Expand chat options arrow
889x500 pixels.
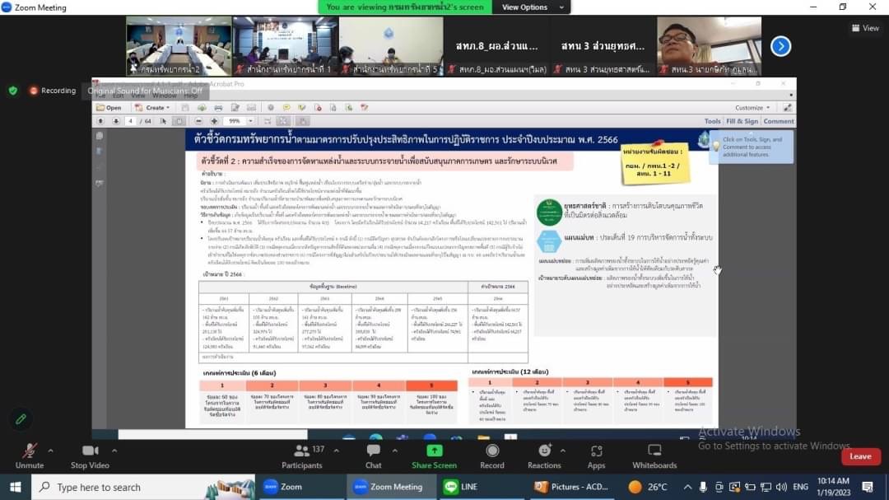coord(394,451)
